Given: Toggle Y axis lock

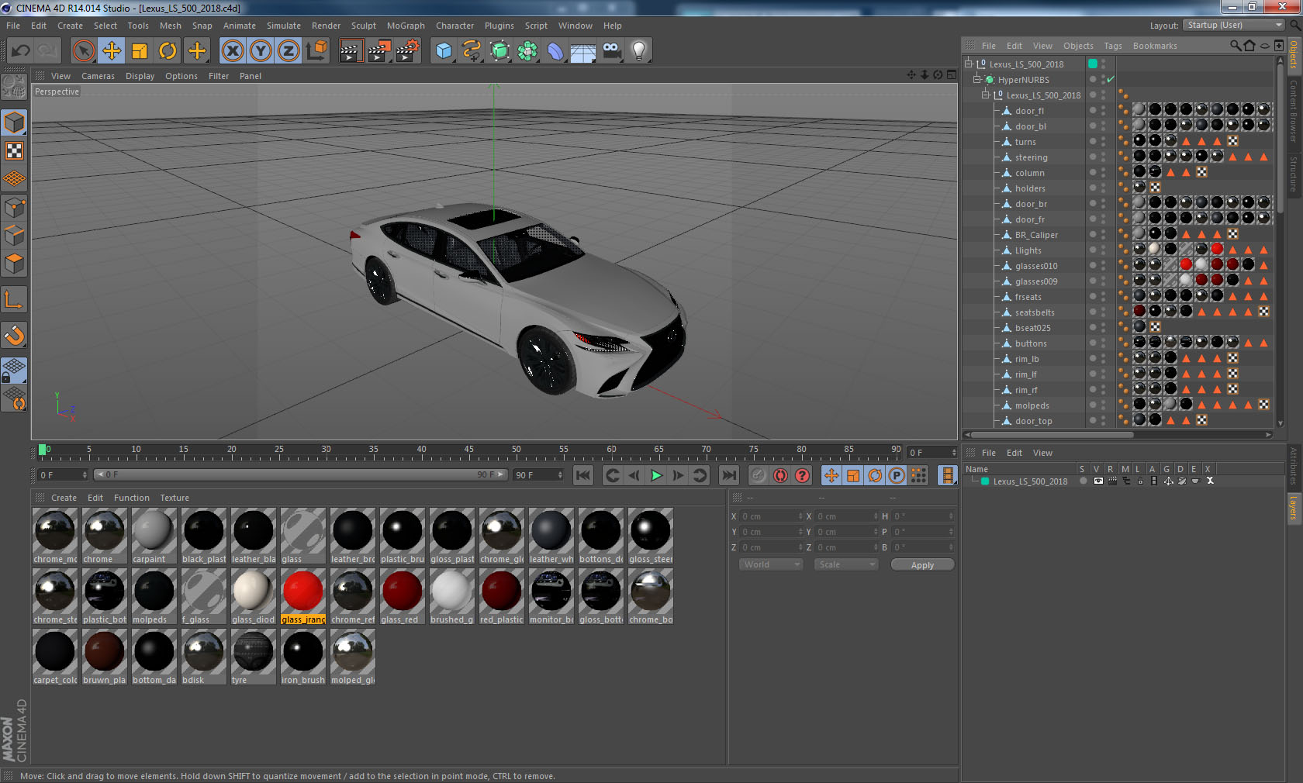Looking at the screenshot, I should tap(261, 51).
